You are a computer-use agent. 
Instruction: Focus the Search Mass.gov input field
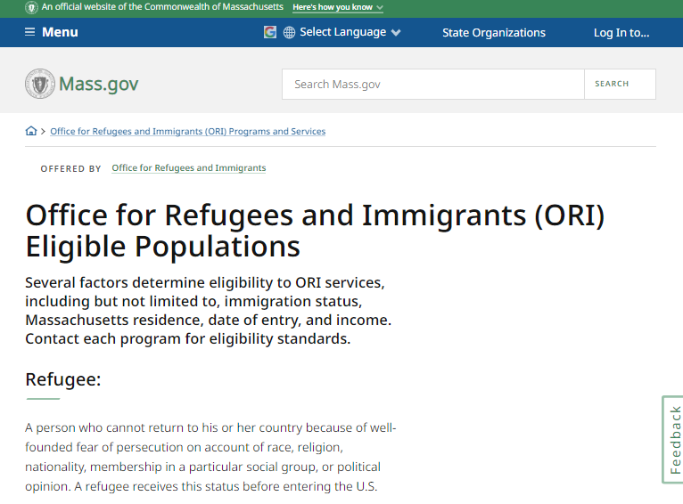(433, 84)
